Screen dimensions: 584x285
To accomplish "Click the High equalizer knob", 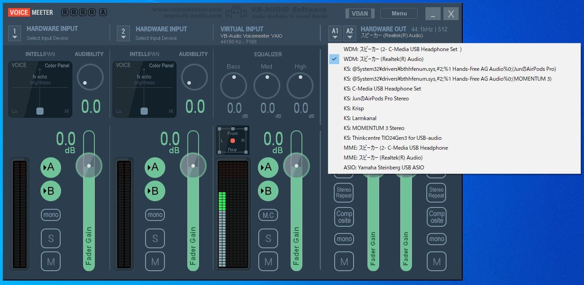I will coord(300,85).
